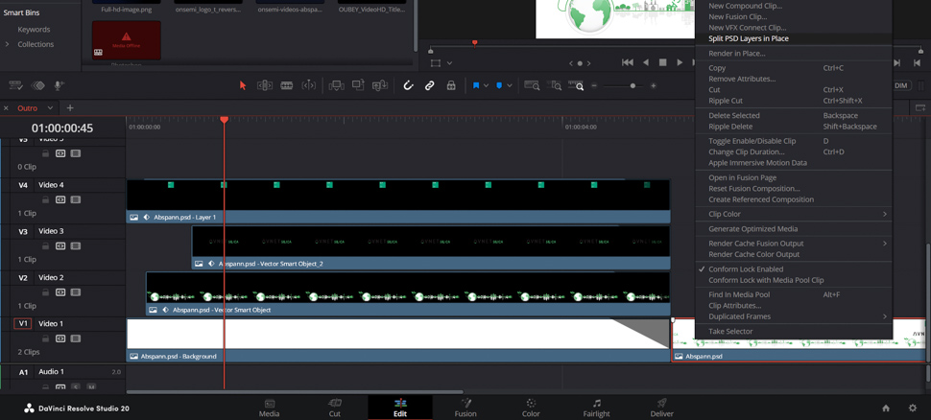Open project settings gear icon

point(912,408)
